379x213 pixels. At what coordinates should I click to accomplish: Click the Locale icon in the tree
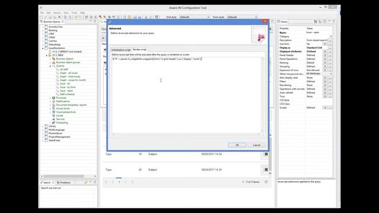coord(54,116)
